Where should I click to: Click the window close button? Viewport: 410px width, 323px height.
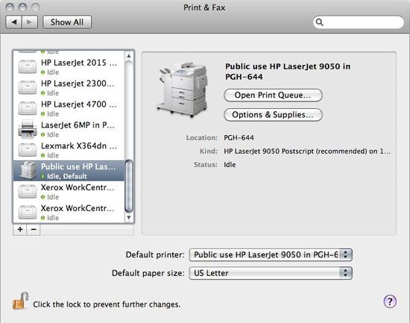click(x=10, y=7)
